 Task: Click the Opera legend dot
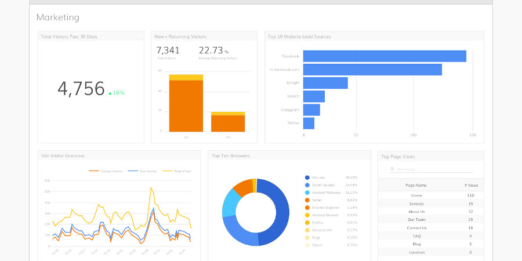coord(307,245)
